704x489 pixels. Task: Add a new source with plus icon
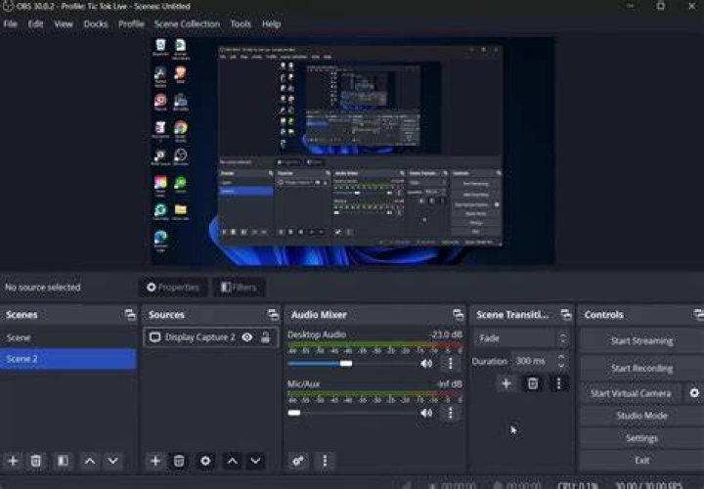click(x=155, y=461)
